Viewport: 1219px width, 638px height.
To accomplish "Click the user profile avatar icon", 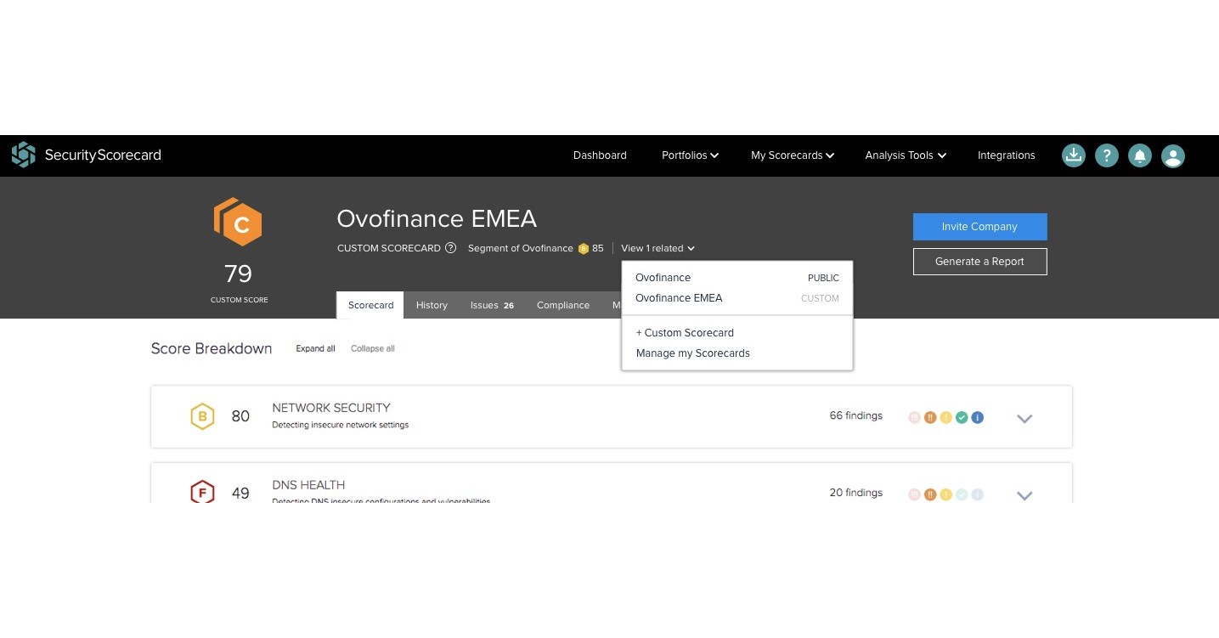I will (1172, 155).
